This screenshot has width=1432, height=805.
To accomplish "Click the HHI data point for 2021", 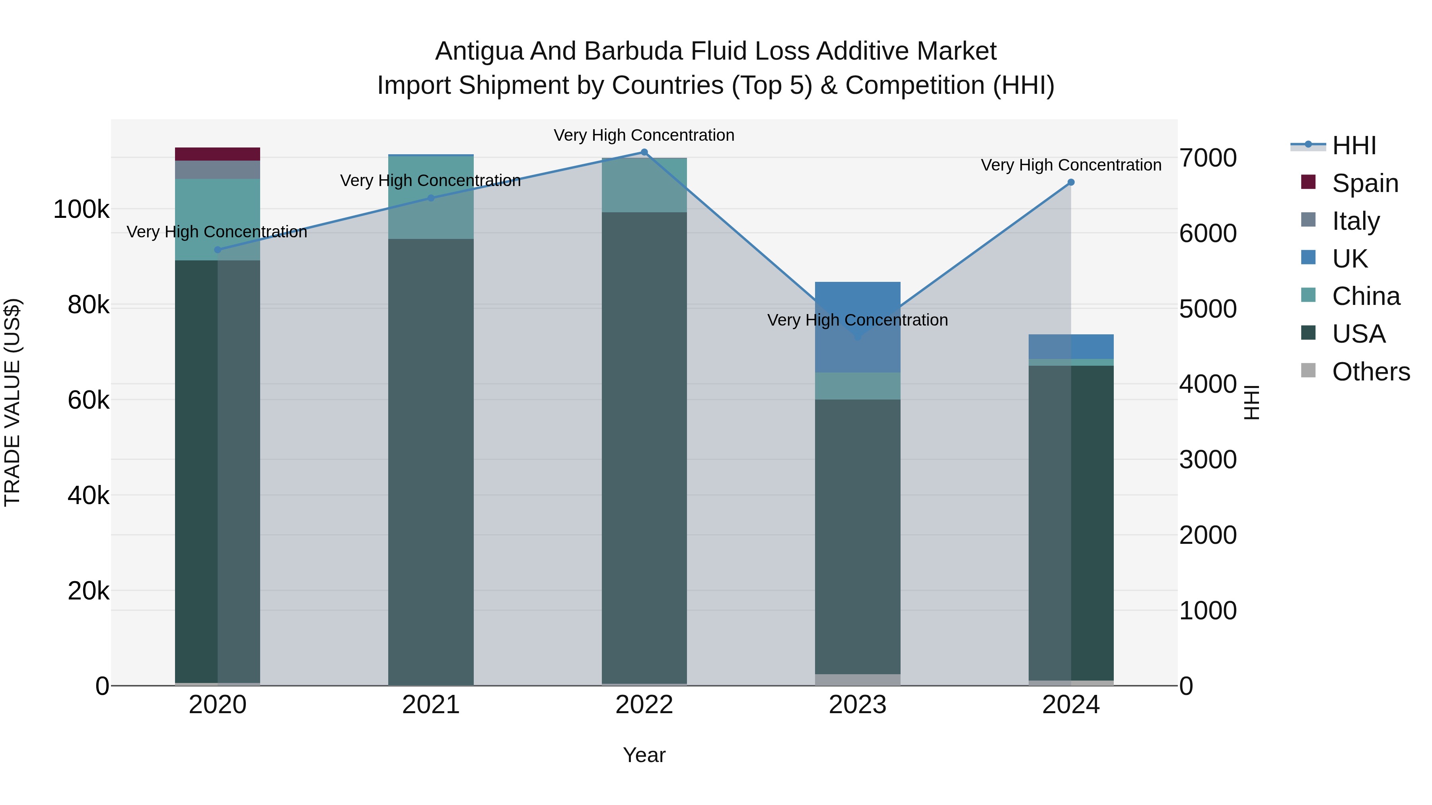I will (x=431, y=198).
